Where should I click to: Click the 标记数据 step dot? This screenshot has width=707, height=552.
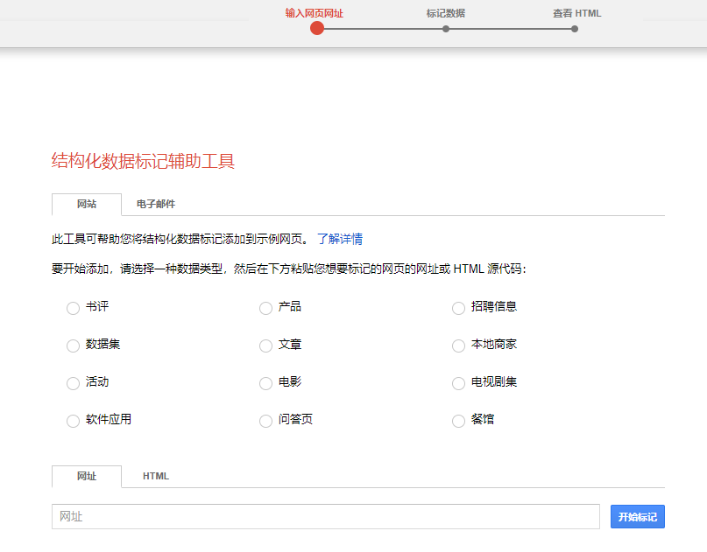tap(446, 29)
